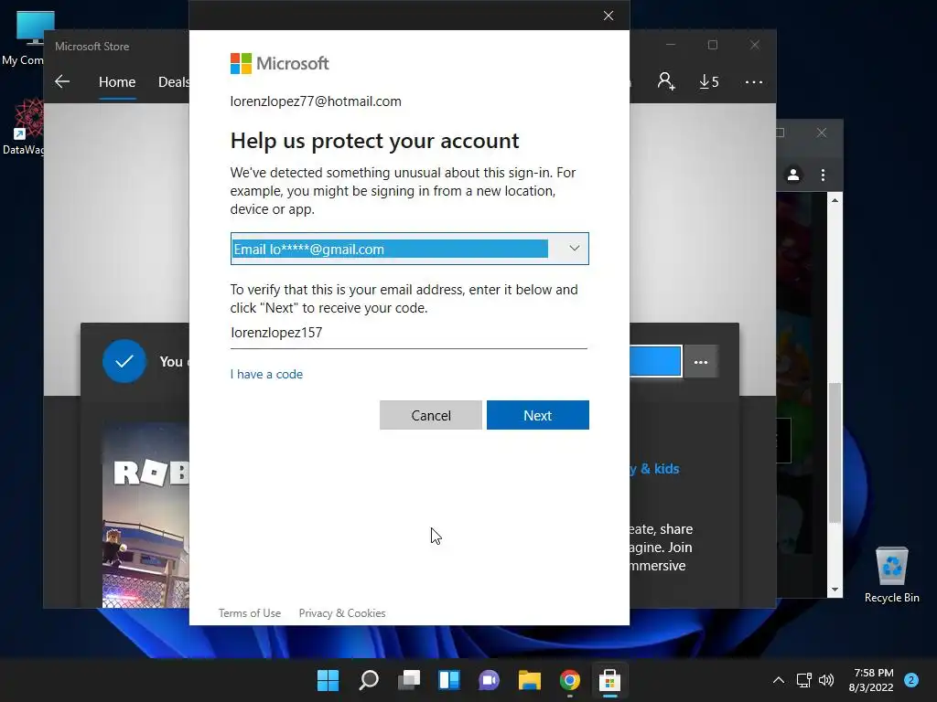The width and height of the screenshot is (937, 702).
Task: Open the Privacy & Cookies link
Action: pyautogui.click(x=342, y=613)
